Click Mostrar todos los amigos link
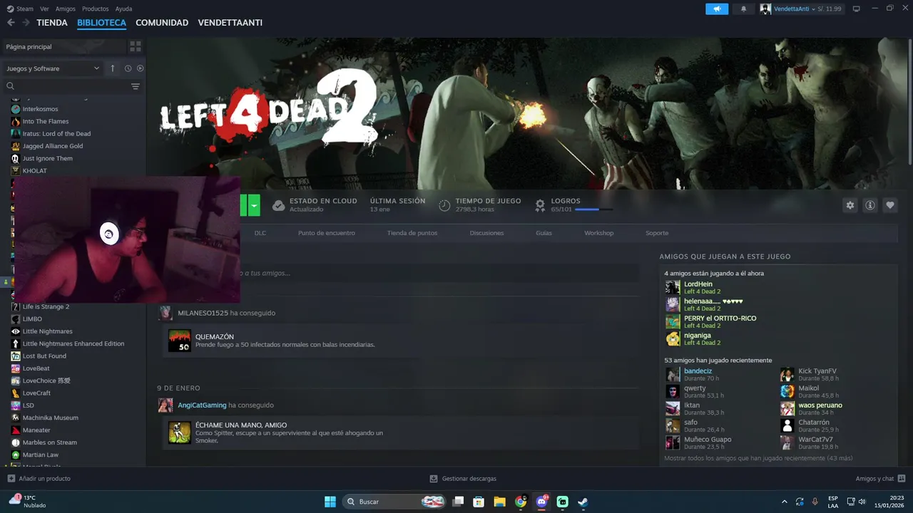913x513 pixels. [x=758, y=458]
